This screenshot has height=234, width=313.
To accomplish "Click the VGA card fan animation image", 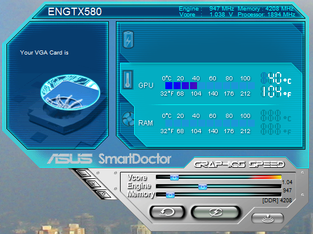I will (x=71, y=93).
